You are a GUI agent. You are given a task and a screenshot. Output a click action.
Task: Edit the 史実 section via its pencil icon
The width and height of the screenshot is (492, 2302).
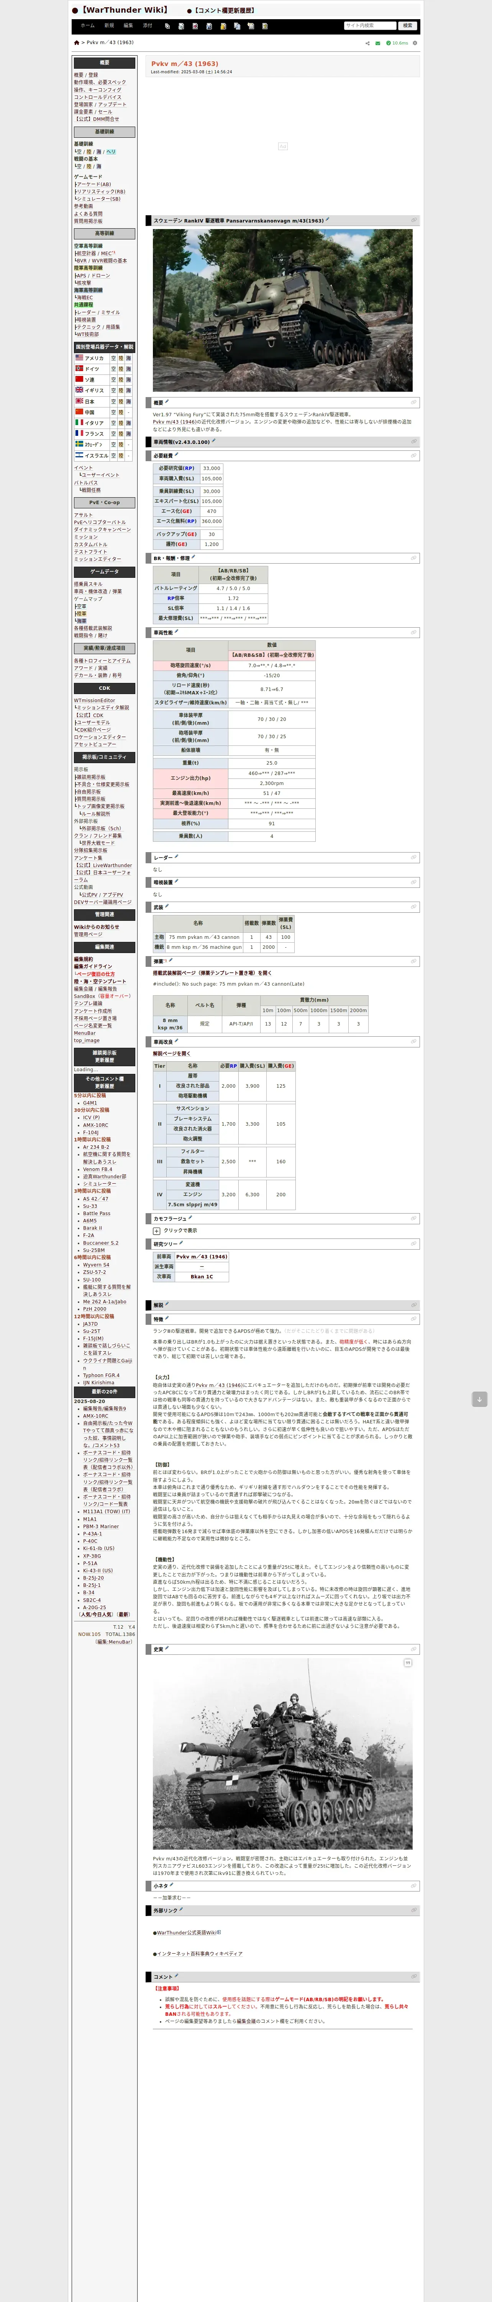[x=167, y=1649]
